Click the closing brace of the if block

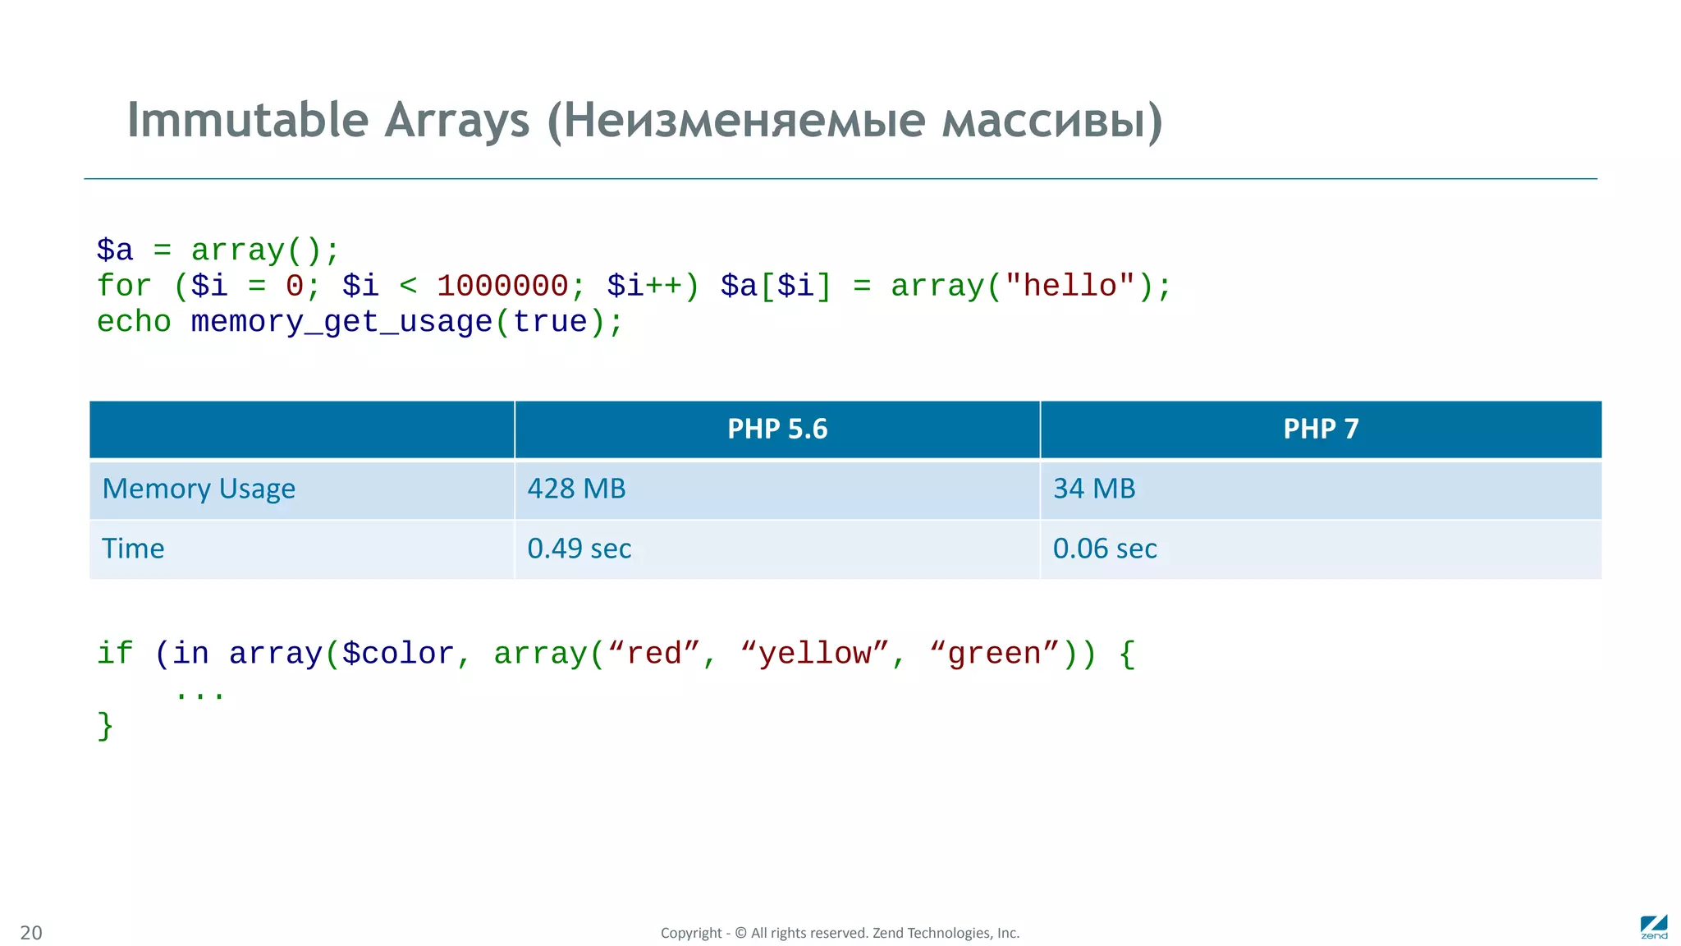point(105,727)
